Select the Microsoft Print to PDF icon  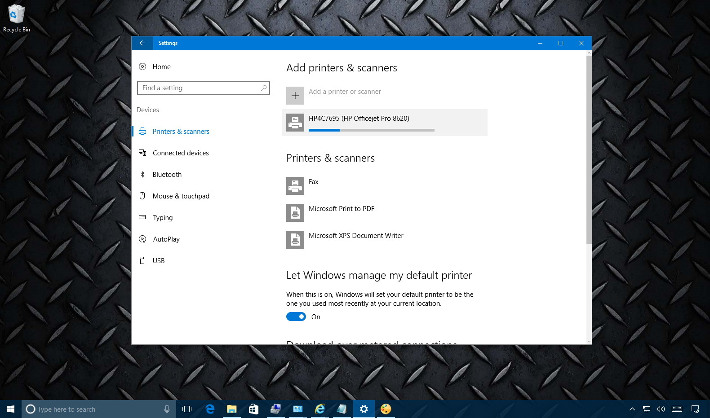coord(295,213)
